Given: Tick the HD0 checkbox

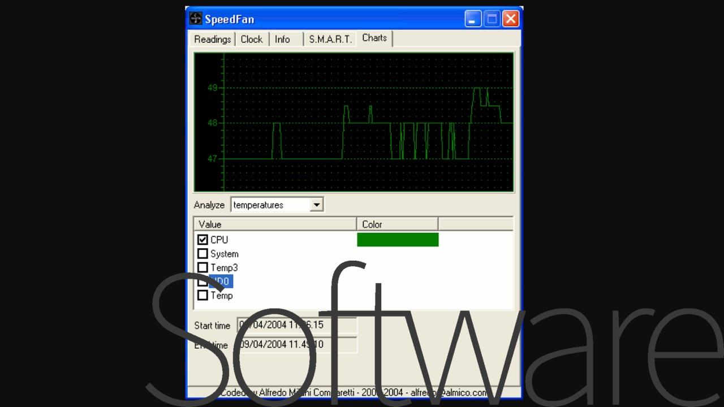Looking at the screenshot, I should (x=202, y=281).
